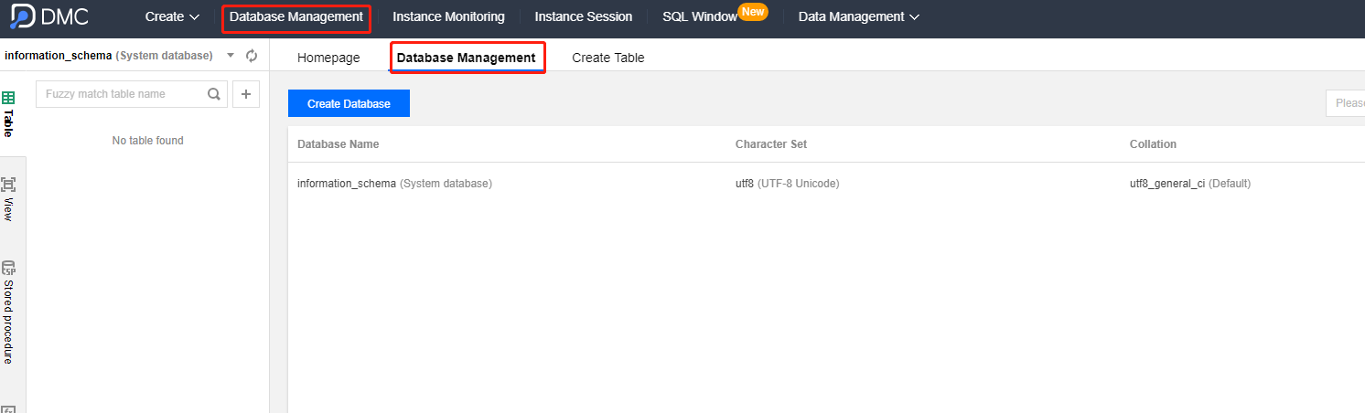Click the Create Database button
1365x413 pixels.
click(x=349, y=104)
